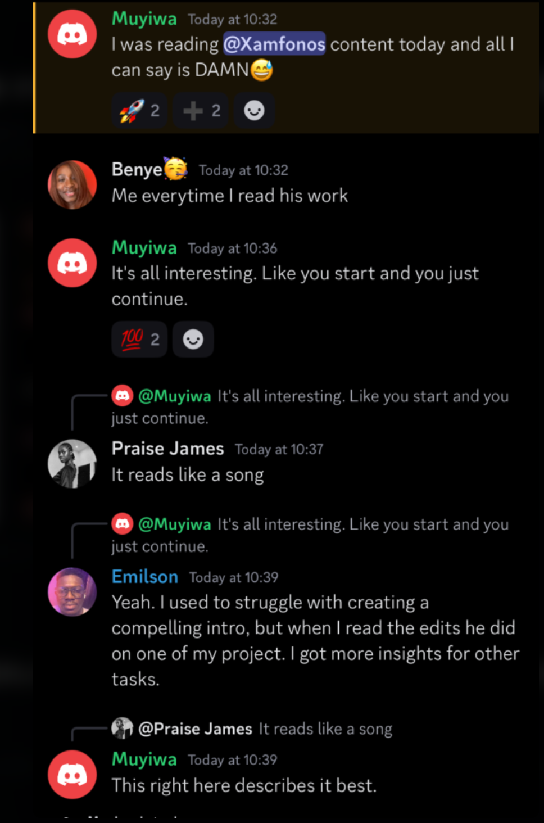Click the Praise James username
The height and width of the screenshot is (823, 544).
pos(167,449)
